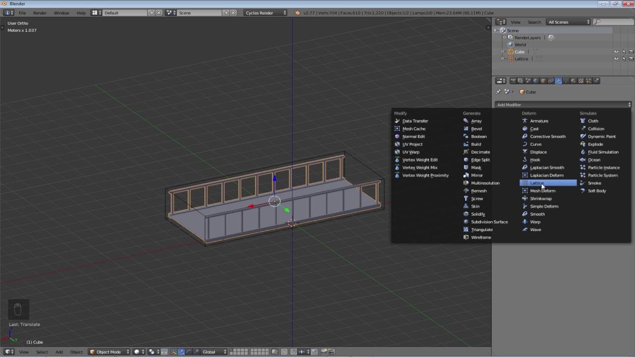Open the Material properties tab
Image resolution: width=635 pixels, height=357 pixels.
point(573,81)
